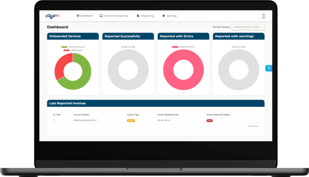Click the Reported with Errors card header

click(x=183, y=36)
